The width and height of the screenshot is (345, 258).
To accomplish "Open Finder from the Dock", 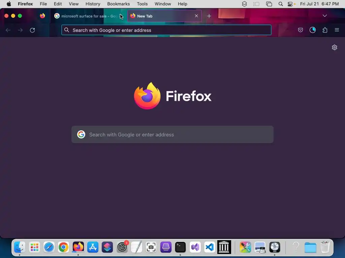I will [20, 247].
